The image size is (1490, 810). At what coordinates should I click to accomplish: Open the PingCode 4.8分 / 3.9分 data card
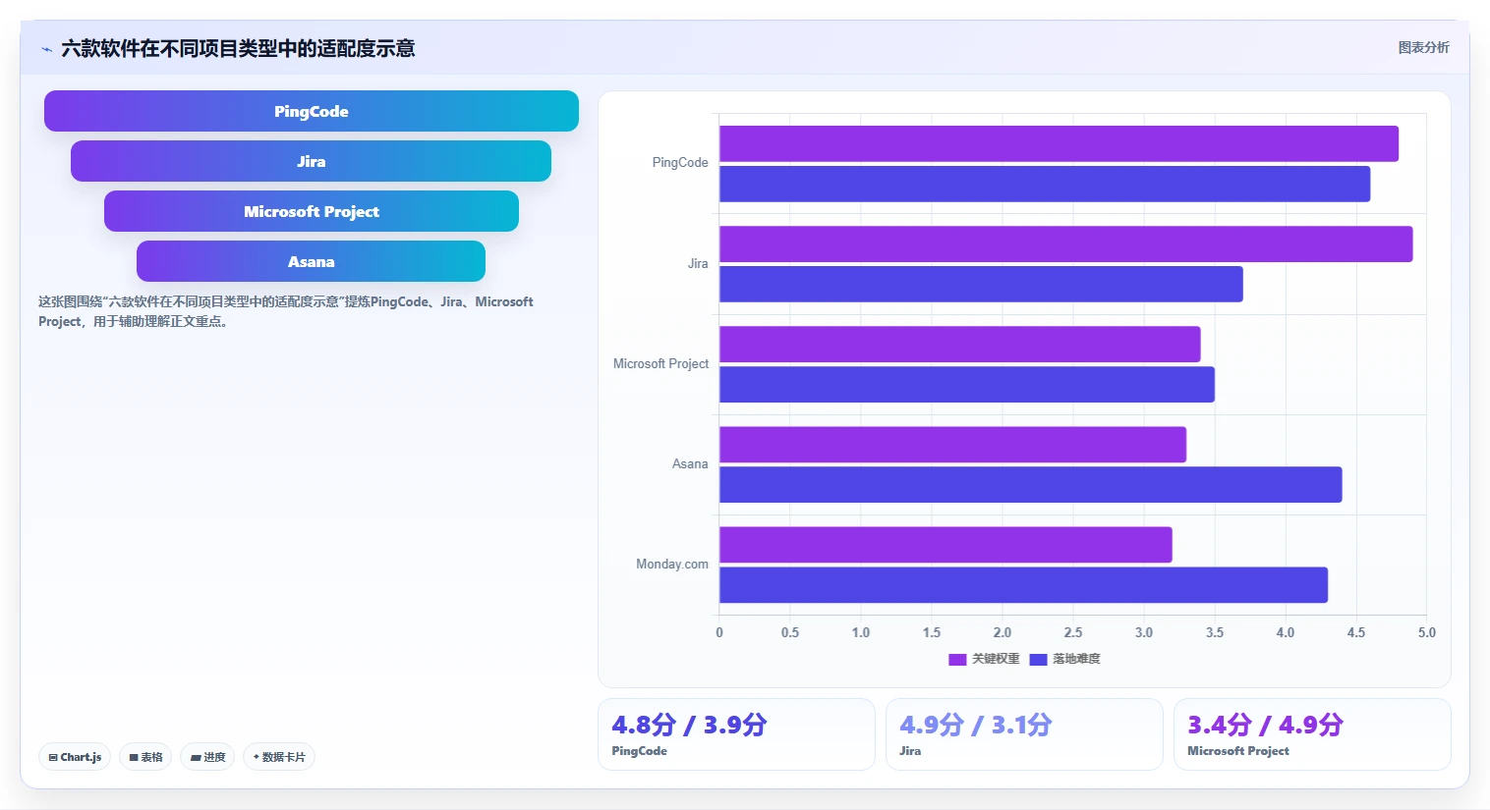coord(736,734)
